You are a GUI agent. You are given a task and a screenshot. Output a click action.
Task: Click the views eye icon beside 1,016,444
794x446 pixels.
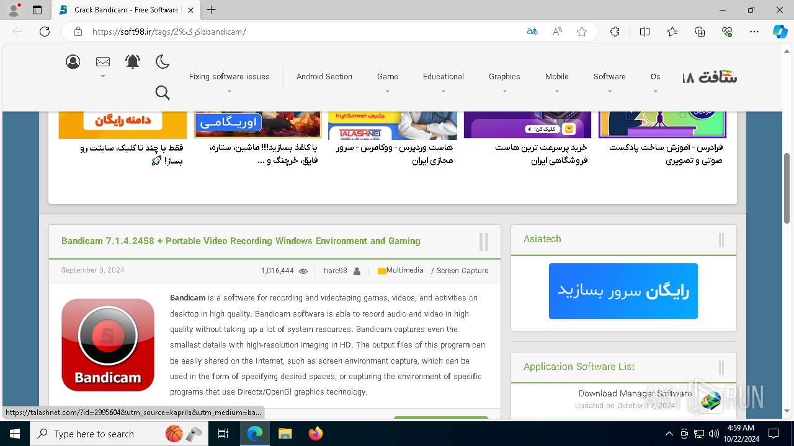303,271
